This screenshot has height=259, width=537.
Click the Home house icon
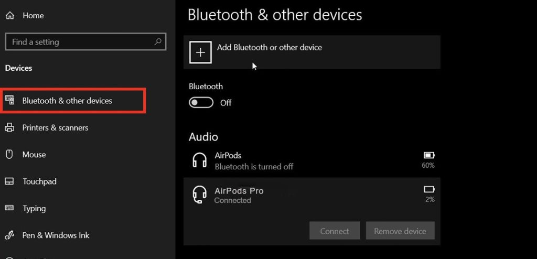(x=10, y=15)
